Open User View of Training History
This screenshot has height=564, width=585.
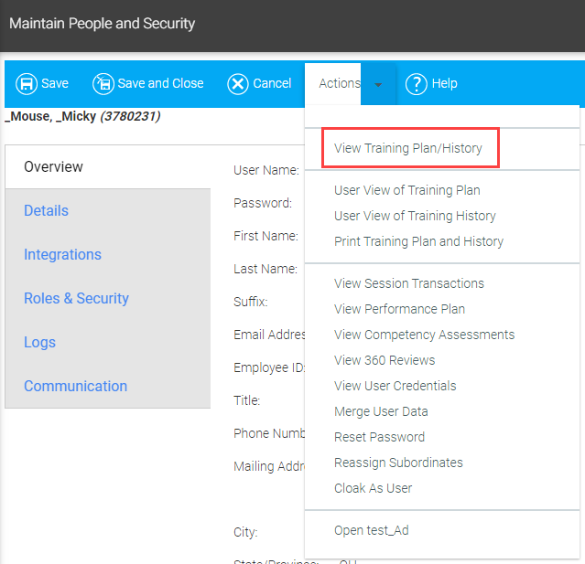pos(415,216)
